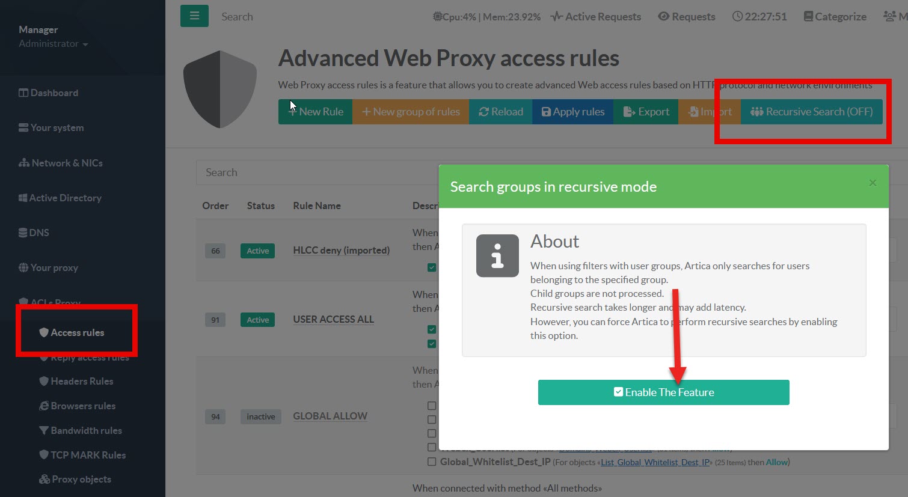Open Bandwidth rules filter icon
Screen dimensions: 908x497
pos(44,430)
